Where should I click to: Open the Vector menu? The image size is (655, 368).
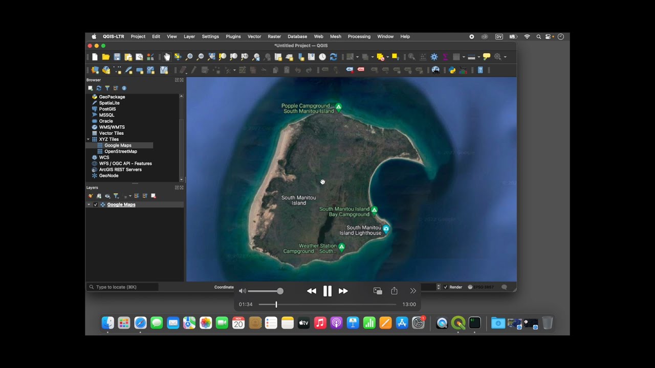(254, 37)
